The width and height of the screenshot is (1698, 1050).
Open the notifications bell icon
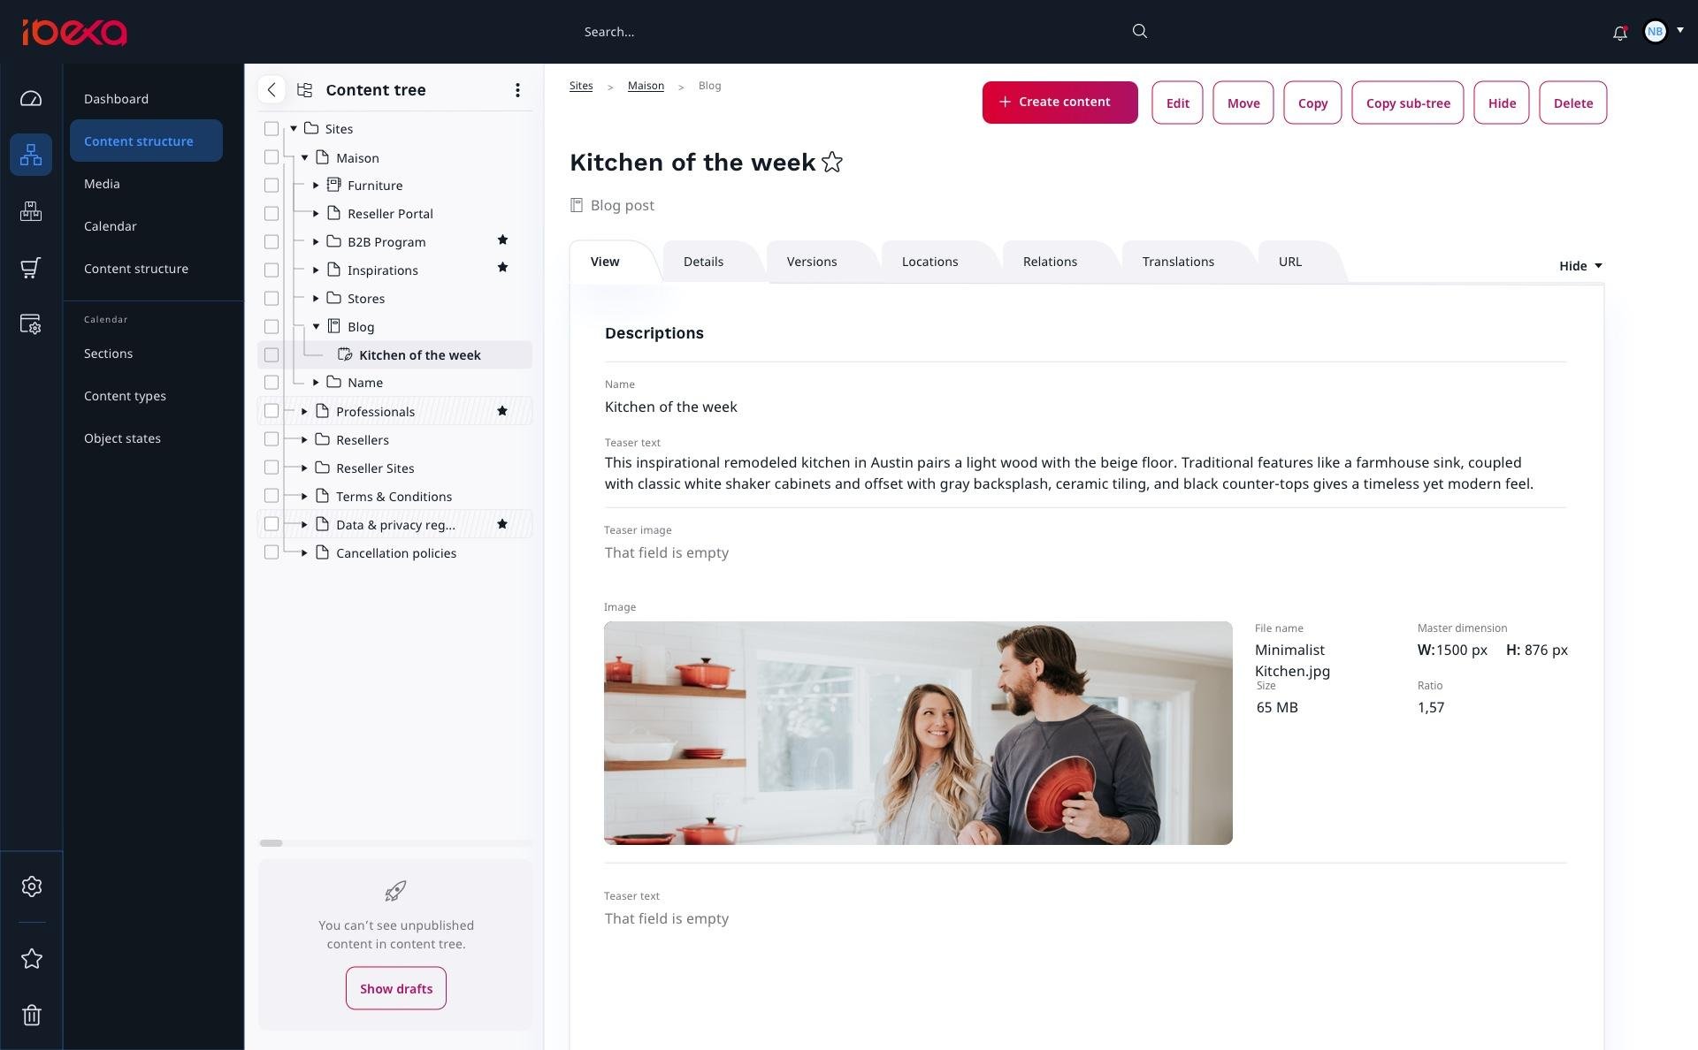(1619, 33)
